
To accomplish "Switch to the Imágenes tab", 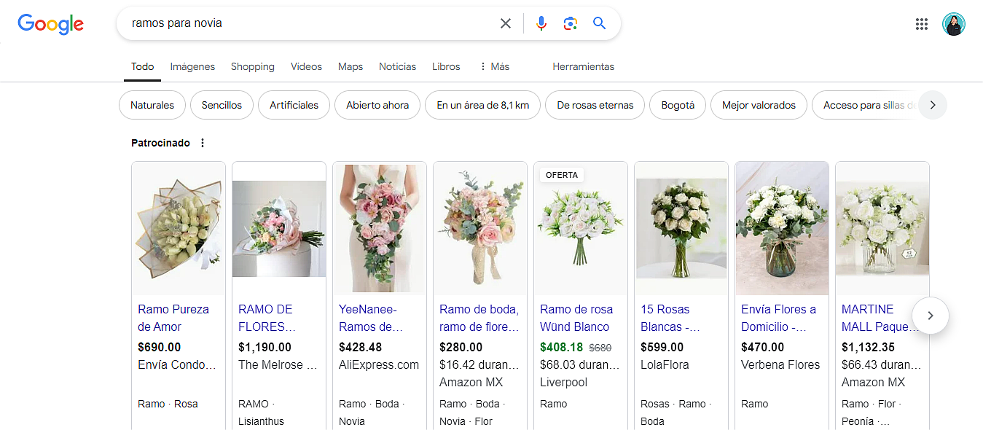I will pos(192,66).
